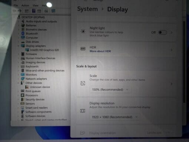The height and width of the screenshot is (142, 189).
Task: Click the Imaging devices icon
Action: click(x=23, y=62)
